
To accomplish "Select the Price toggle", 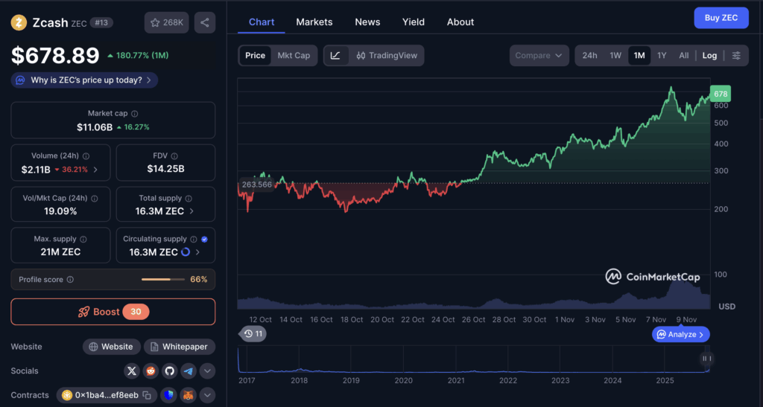I will [x=255, y=55].
